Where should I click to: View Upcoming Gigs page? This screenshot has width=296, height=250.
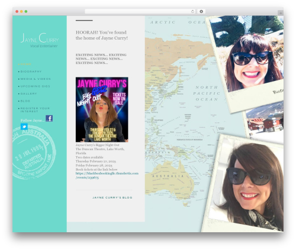tap(35, 86)
